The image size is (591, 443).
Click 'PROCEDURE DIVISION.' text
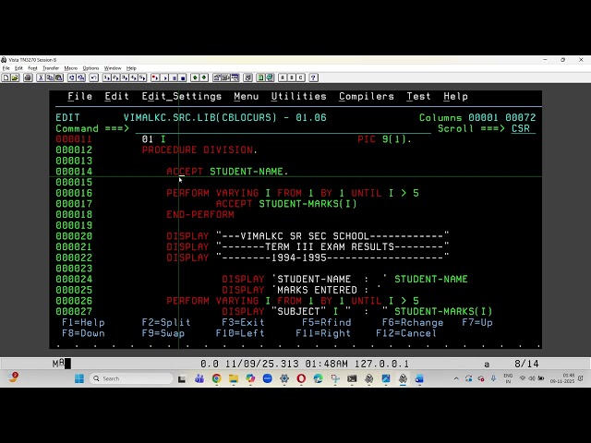(x=199, y=150)
